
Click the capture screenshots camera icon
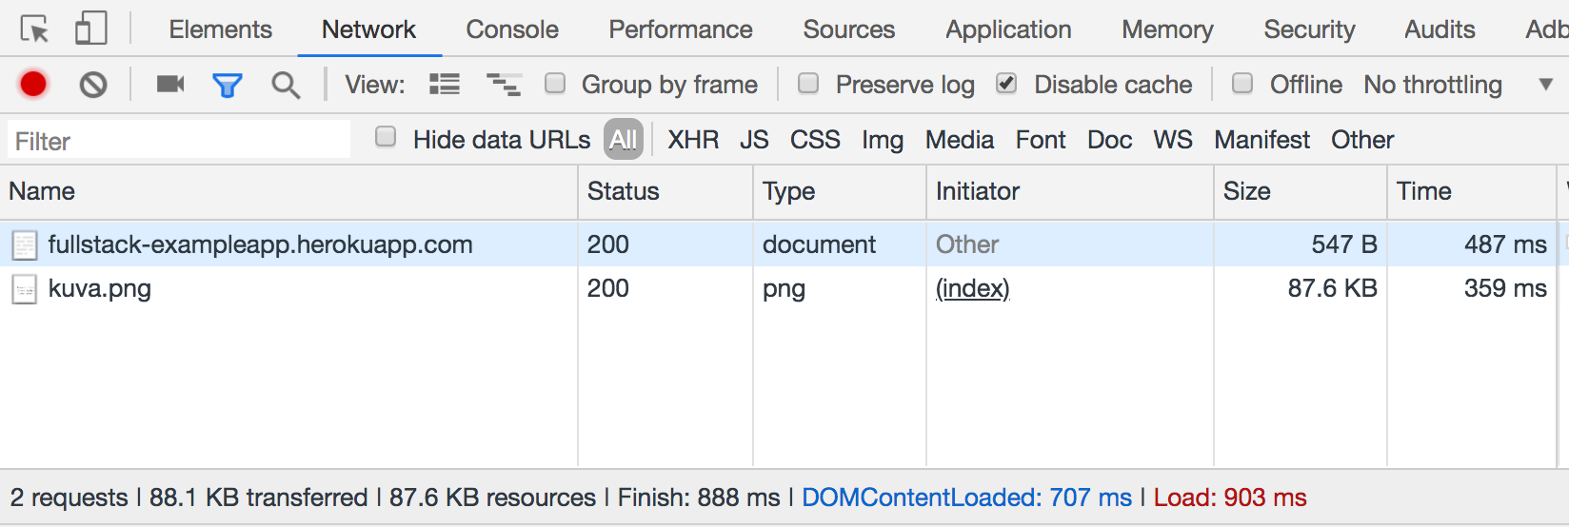coord(170,85)
